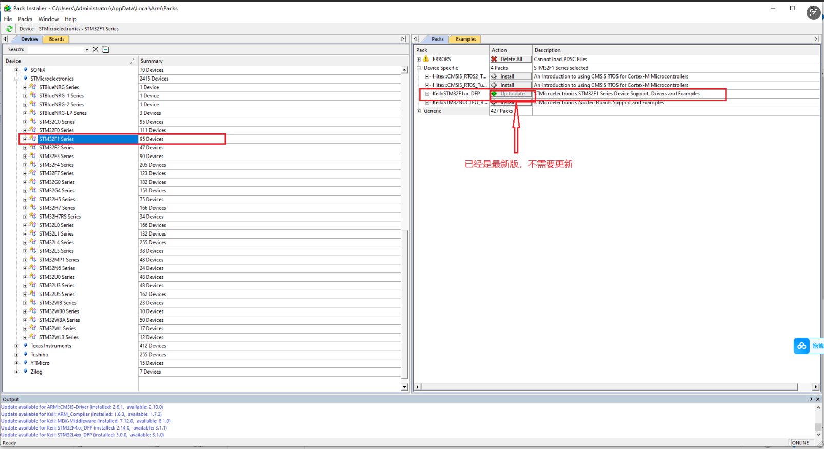
Task: Pin the Output panel
Action: click(x=811, y=399)
